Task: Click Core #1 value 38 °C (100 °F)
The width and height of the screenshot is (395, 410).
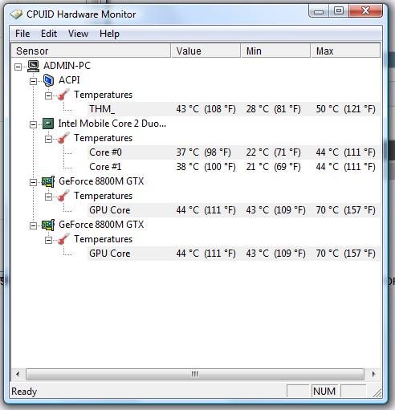Action: tap(206, 167)
